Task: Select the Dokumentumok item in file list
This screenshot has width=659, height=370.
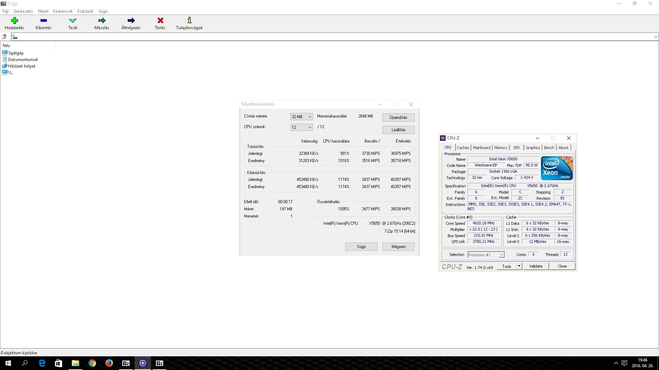Action: [x=20, y=60]
